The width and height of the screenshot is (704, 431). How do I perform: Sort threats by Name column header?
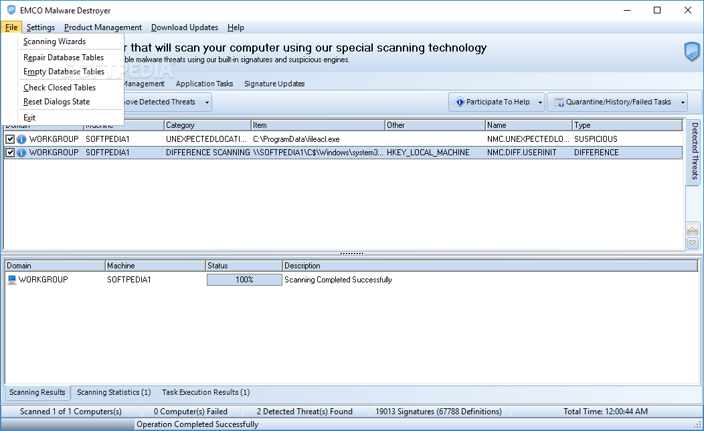click(529, 125)
